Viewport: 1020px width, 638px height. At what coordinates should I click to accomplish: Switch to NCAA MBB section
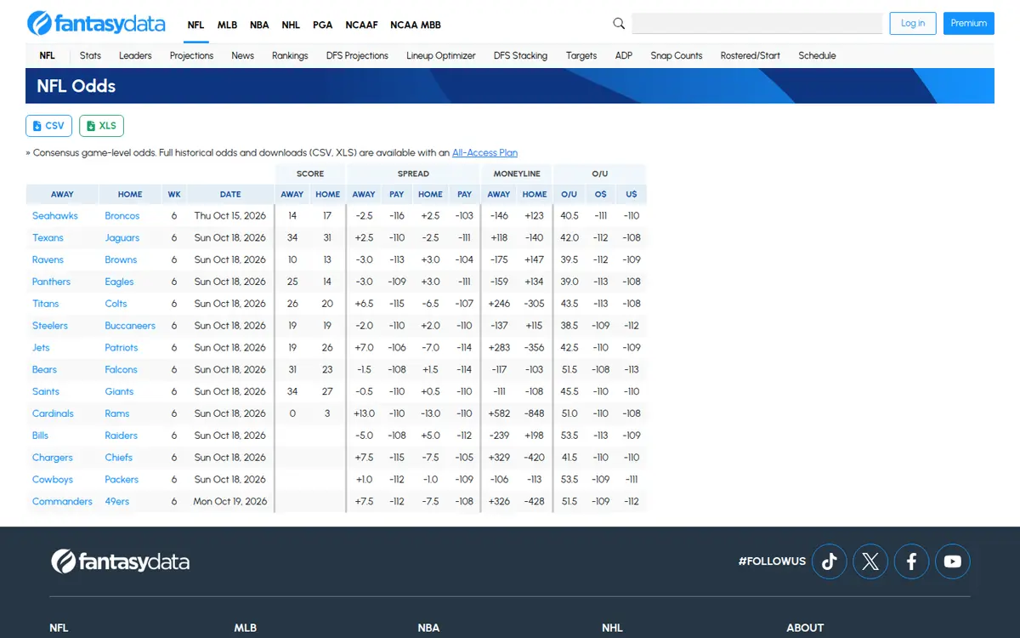(416, 25)
